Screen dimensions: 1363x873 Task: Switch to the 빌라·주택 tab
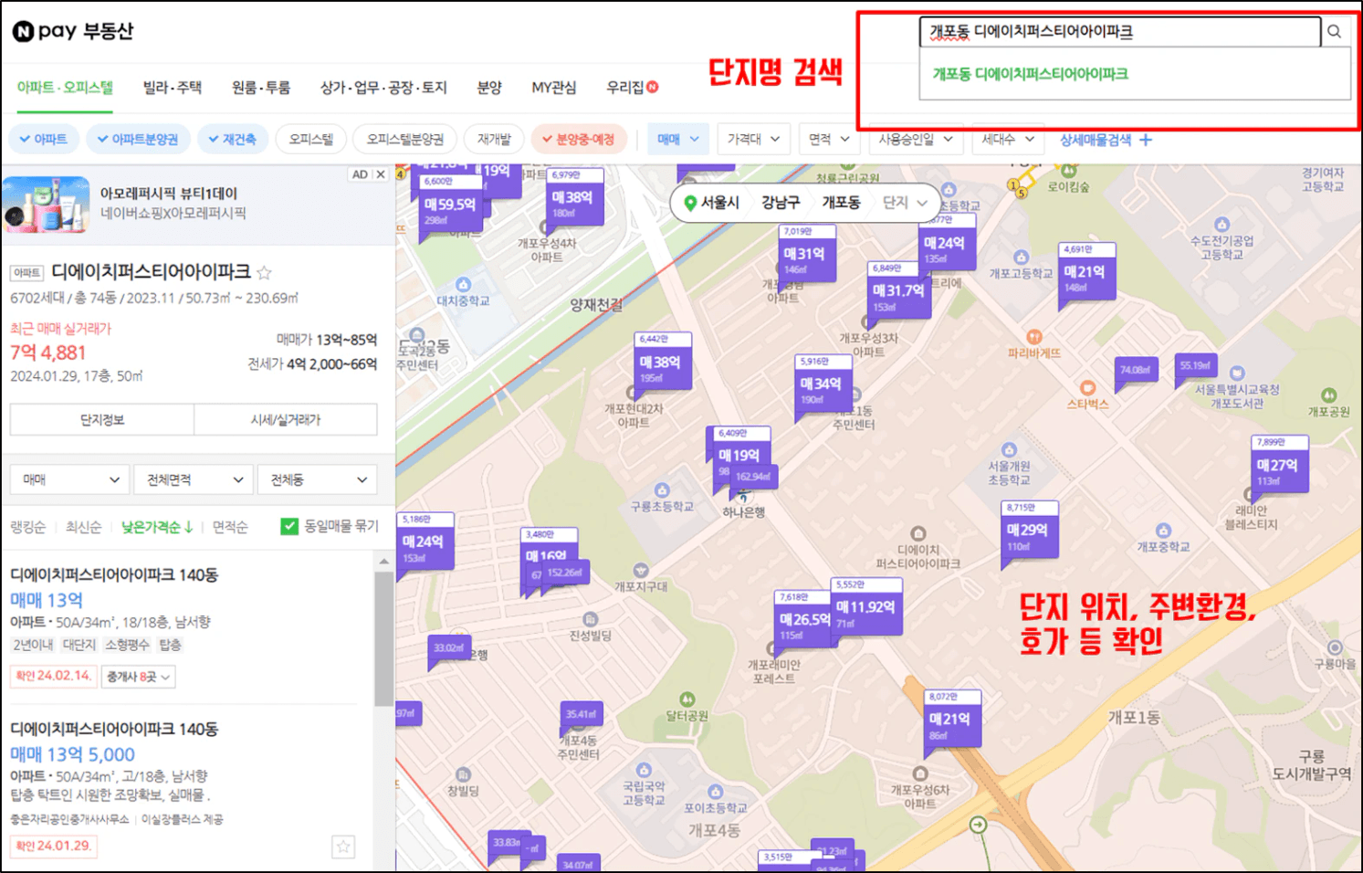coord(173,88)
